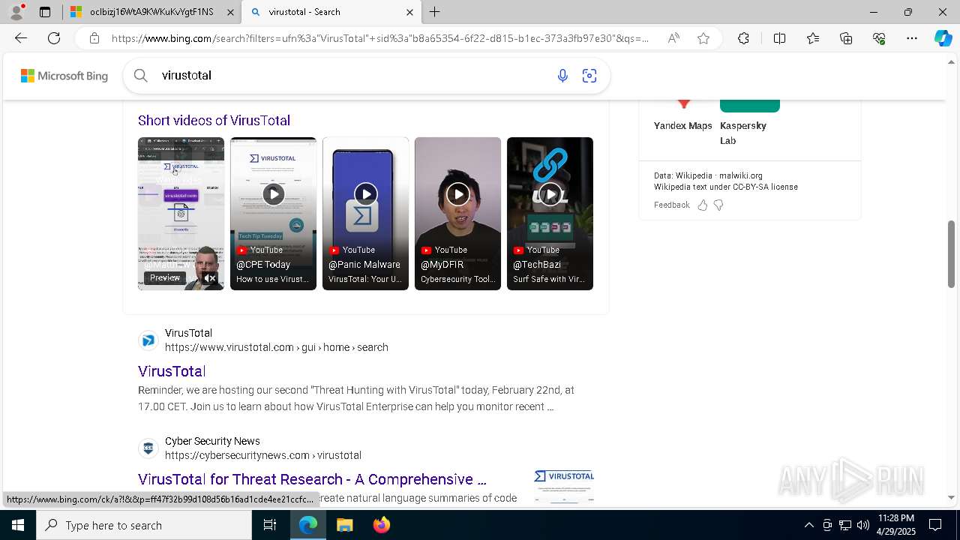This screenshot has height=540, width=960.
Task: Open the VirusTotal article thumbnail
Action: (564, 485)
